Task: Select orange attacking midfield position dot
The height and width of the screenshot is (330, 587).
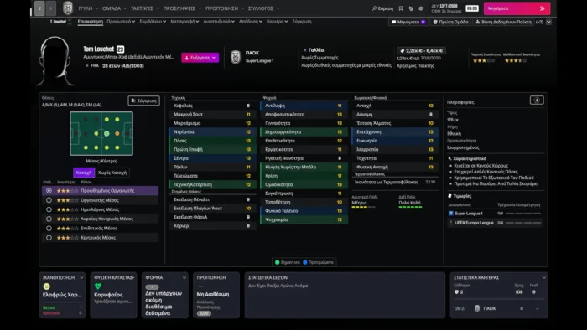Action: pyautogui.click(x=117, y=133)
